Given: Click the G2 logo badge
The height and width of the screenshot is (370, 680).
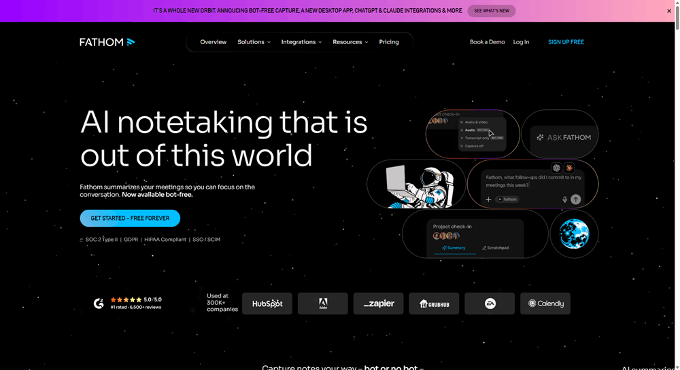Looking at the screenshot, I should click(x=99, y=303).
